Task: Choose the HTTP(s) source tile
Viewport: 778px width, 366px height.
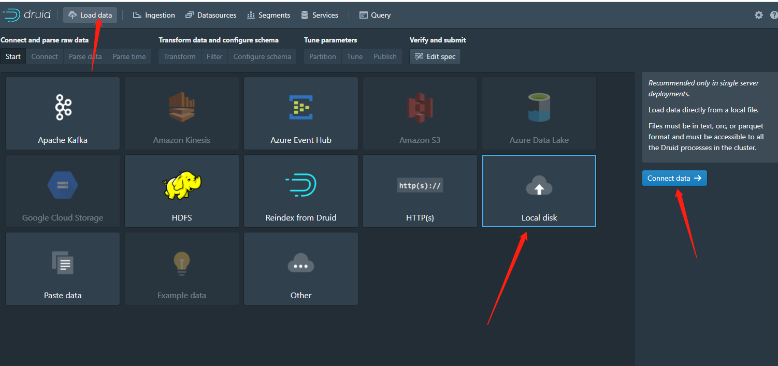Action: pyautogui.click(x=420, y=191)
